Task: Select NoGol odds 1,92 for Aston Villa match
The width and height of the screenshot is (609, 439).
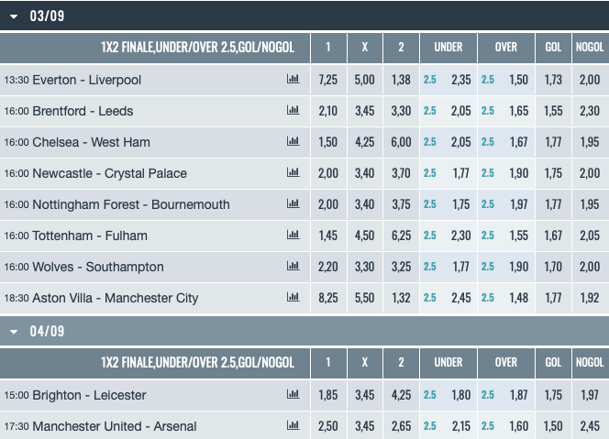Action: 590,298
